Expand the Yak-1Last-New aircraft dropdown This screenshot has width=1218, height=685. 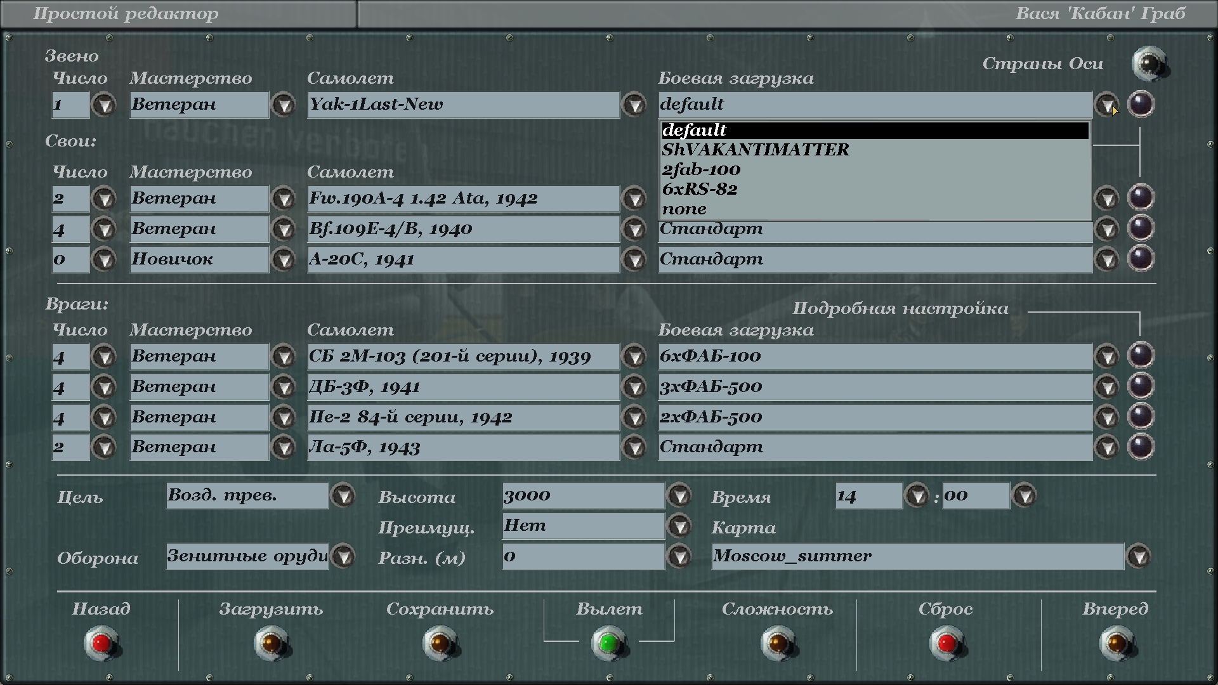(634, 105)
